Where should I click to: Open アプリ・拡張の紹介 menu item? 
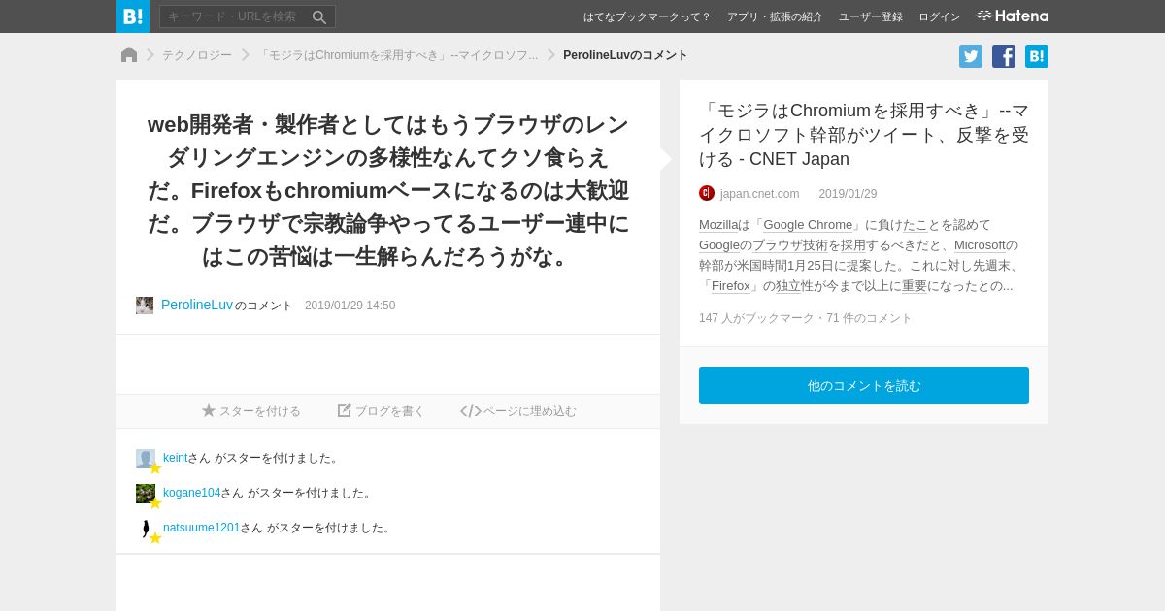pos(775,16)
